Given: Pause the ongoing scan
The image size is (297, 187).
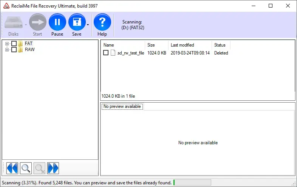Looking at the screenshot, I should pos(57,22).
